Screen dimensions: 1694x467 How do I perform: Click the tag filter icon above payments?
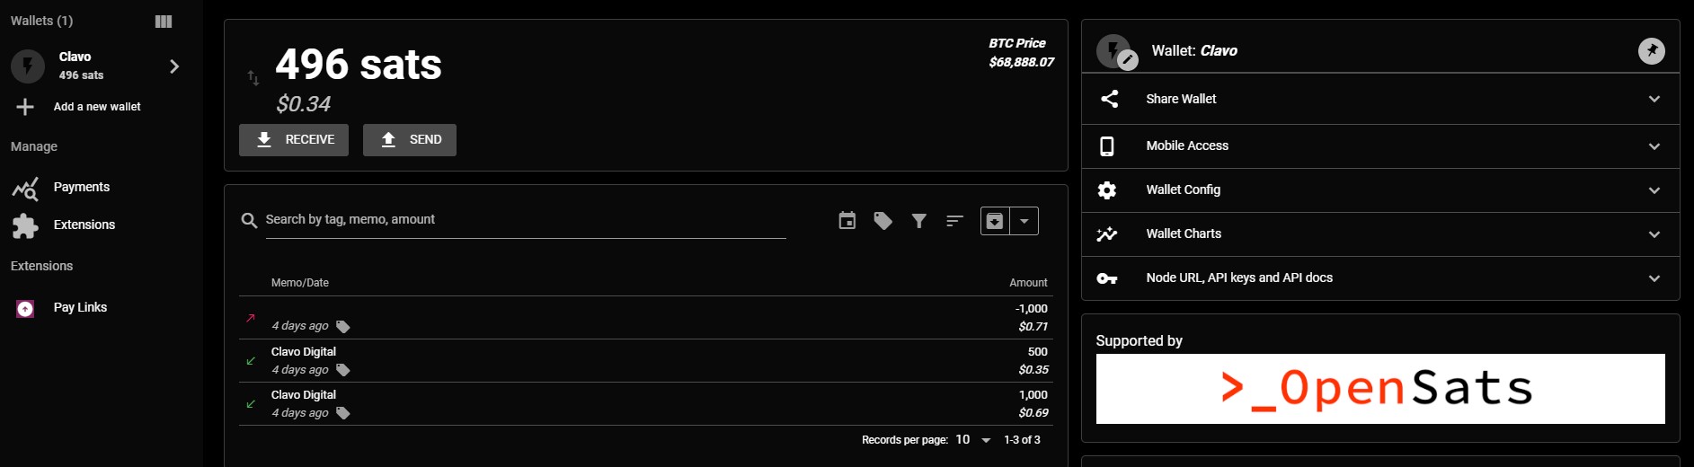click(882, 221)
